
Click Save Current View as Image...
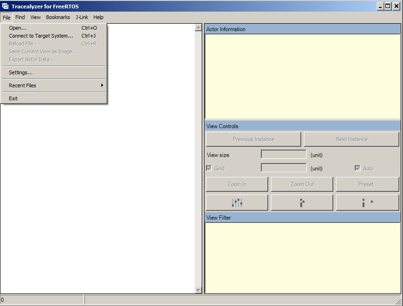(54, 52)
